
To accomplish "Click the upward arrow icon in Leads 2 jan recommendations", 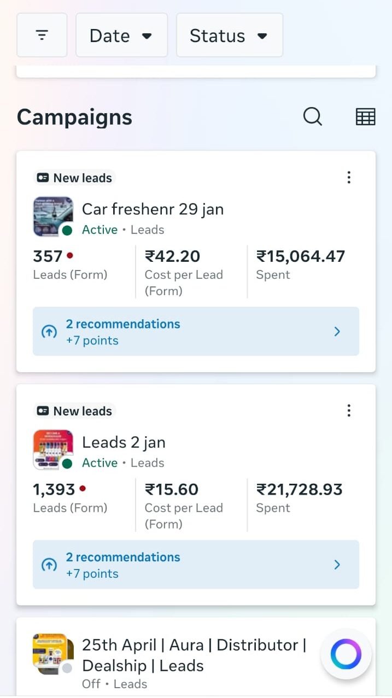I will 49,565.
